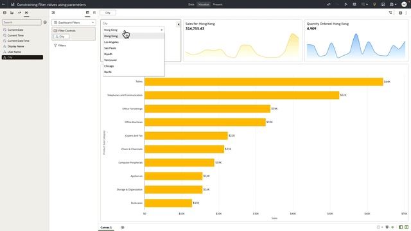Click the Quantity Ordered Hong Kong tile
Viewport: 411px width, 231px height.
pos(356,40)
